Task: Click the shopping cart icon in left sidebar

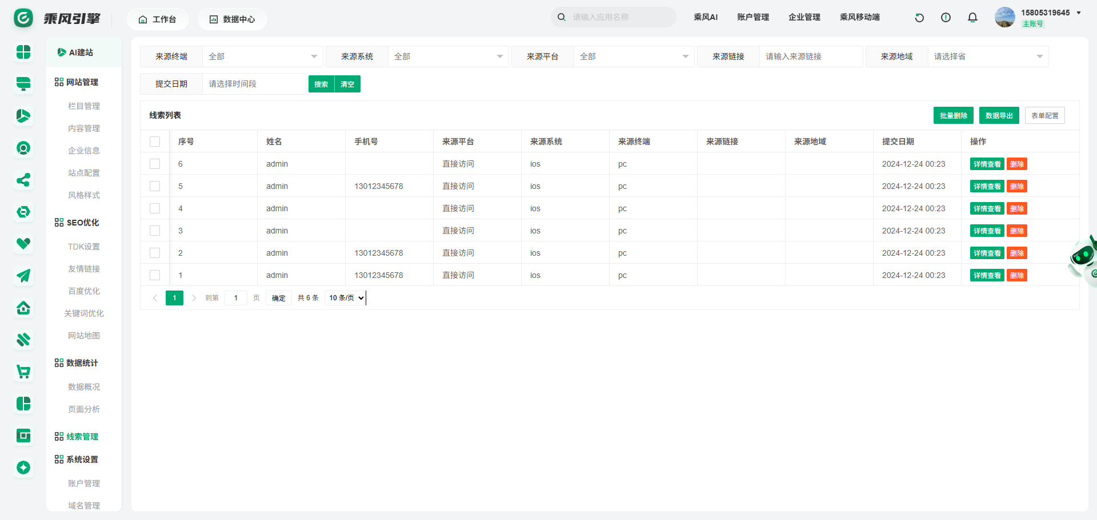Action: tap(23, 372)
